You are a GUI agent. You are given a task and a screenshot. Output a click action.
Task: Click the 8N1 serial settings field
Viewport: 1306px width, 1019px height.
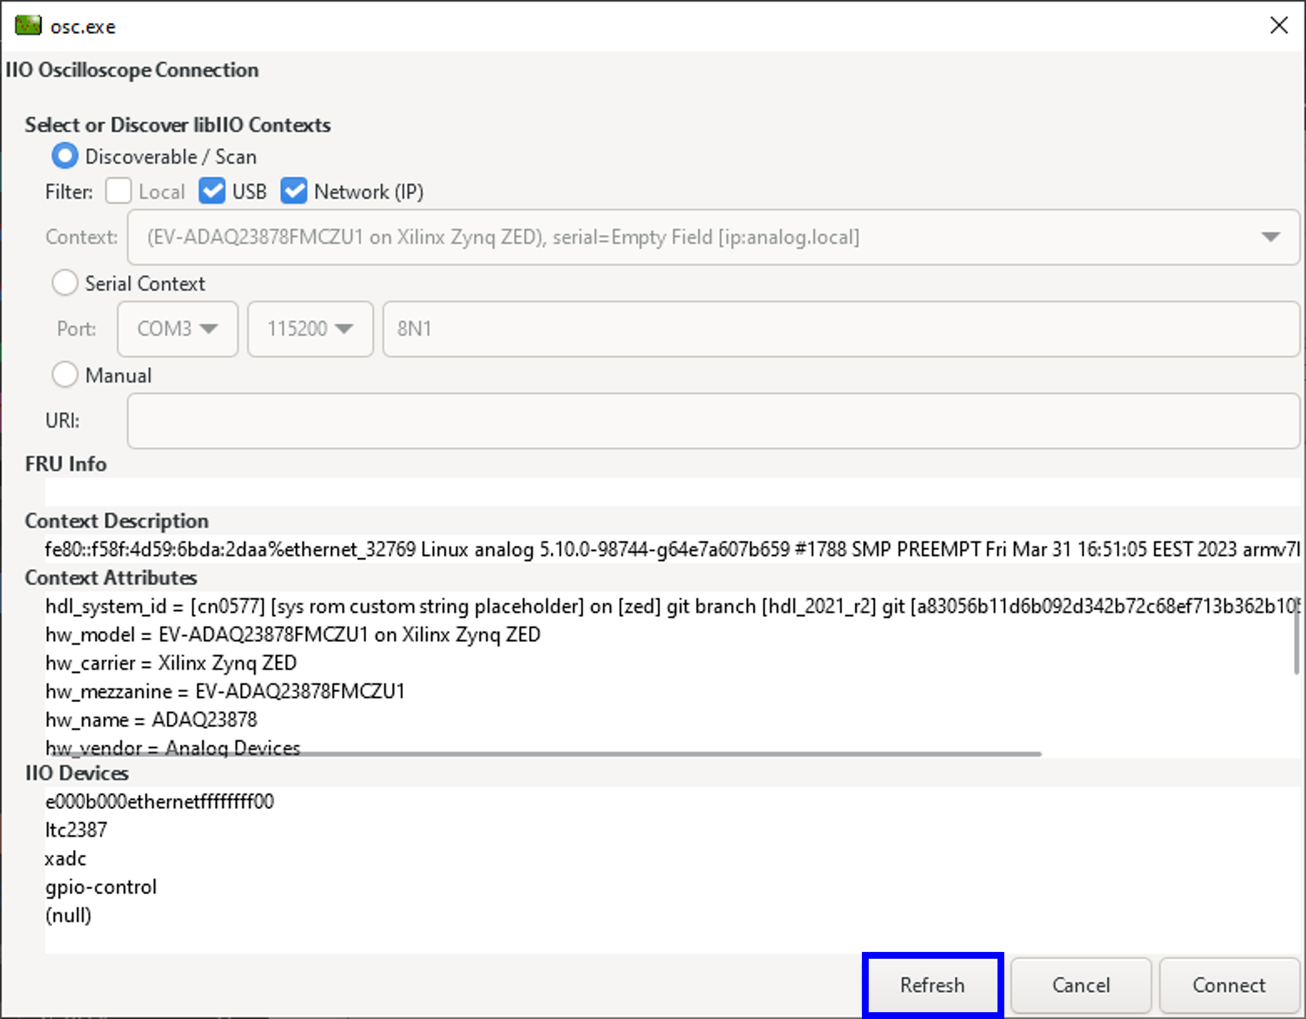click(841, 329)
